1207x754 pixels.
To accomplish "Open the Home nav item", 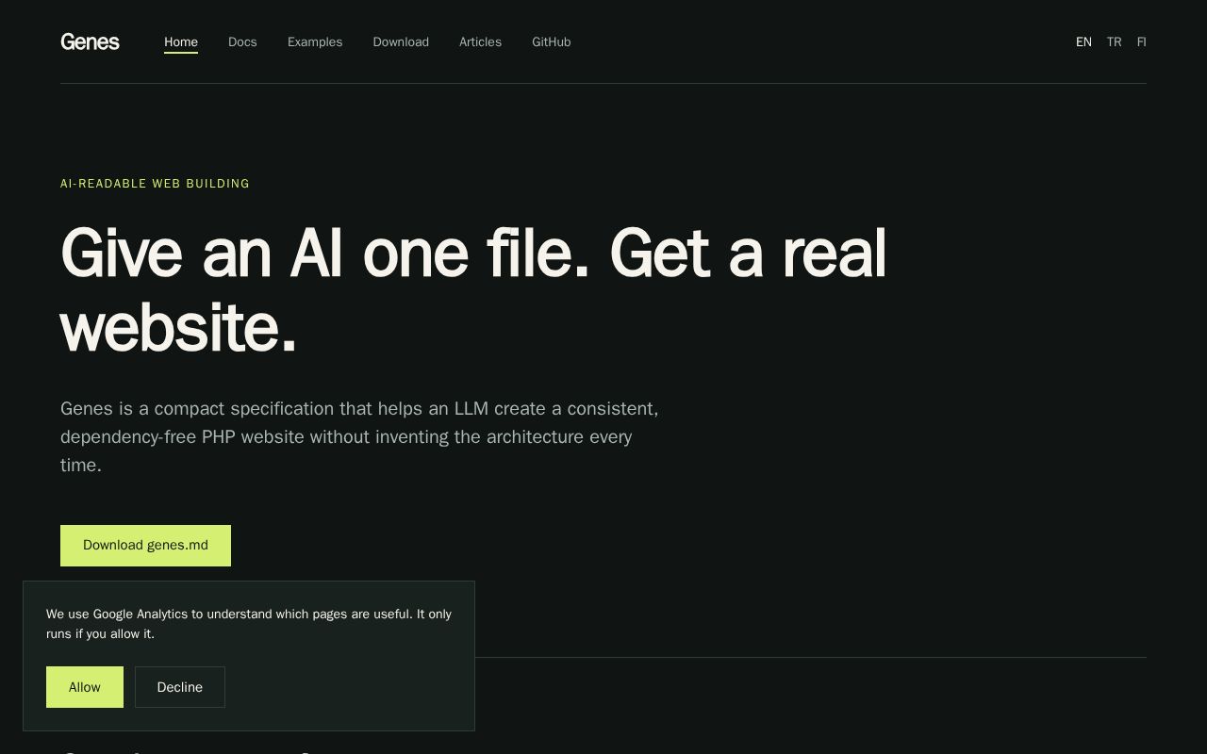I will (x=181, y=42).
